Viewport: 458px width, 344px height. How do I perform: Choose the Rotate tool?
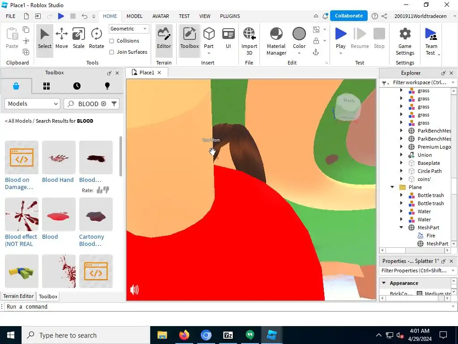[x=97, y=39]
